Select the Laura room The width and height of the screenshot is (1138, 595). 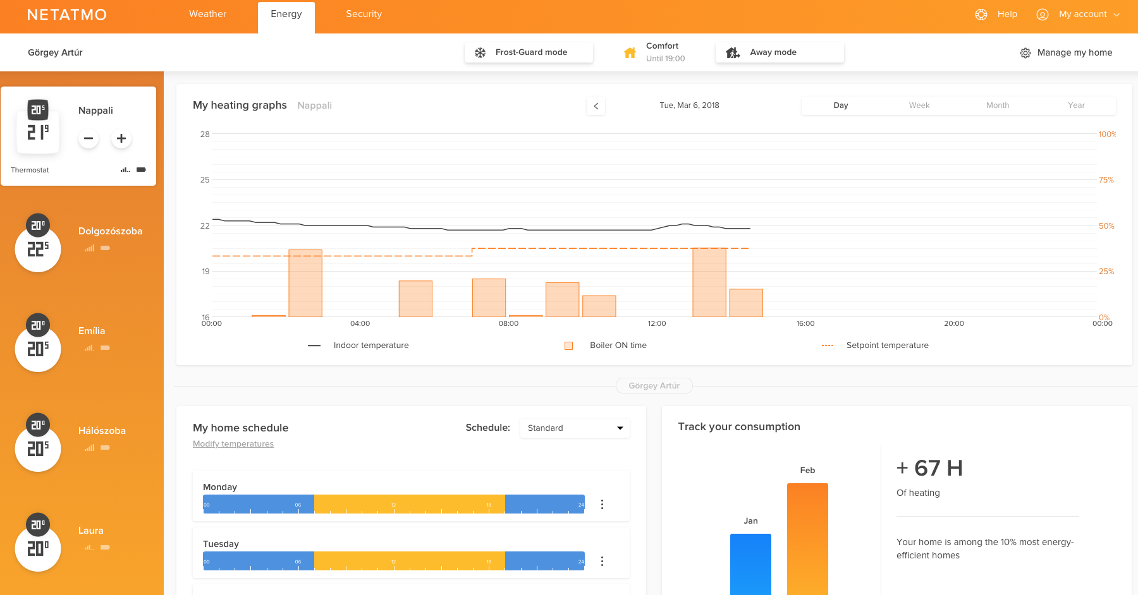click(x=90, y=531)
